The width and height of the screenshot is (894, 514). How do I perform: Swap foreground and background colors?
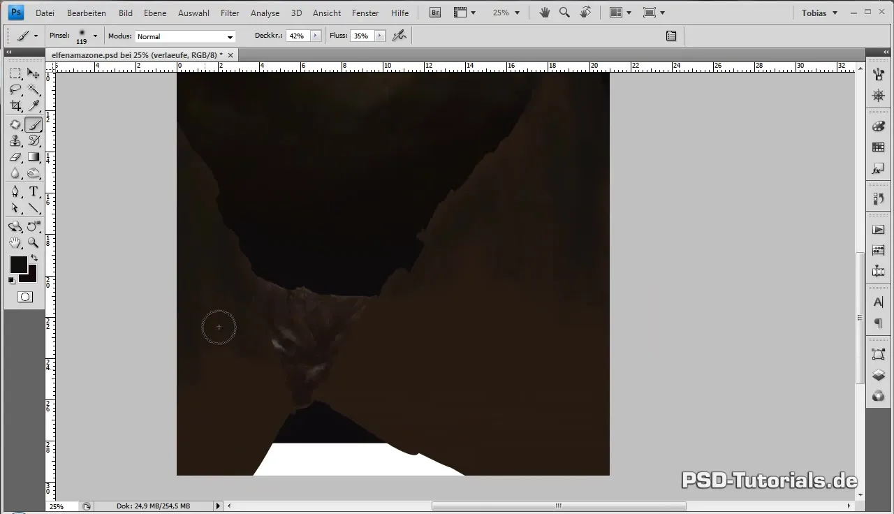click(34, 258)
